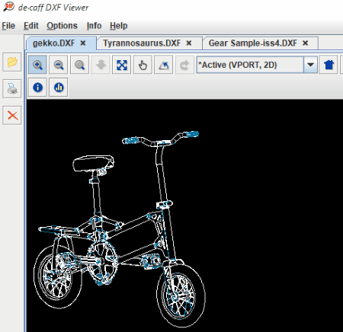Select the zoom in tool
The width and height of the screenshot is (343, 332).
(x=37, y=65)
